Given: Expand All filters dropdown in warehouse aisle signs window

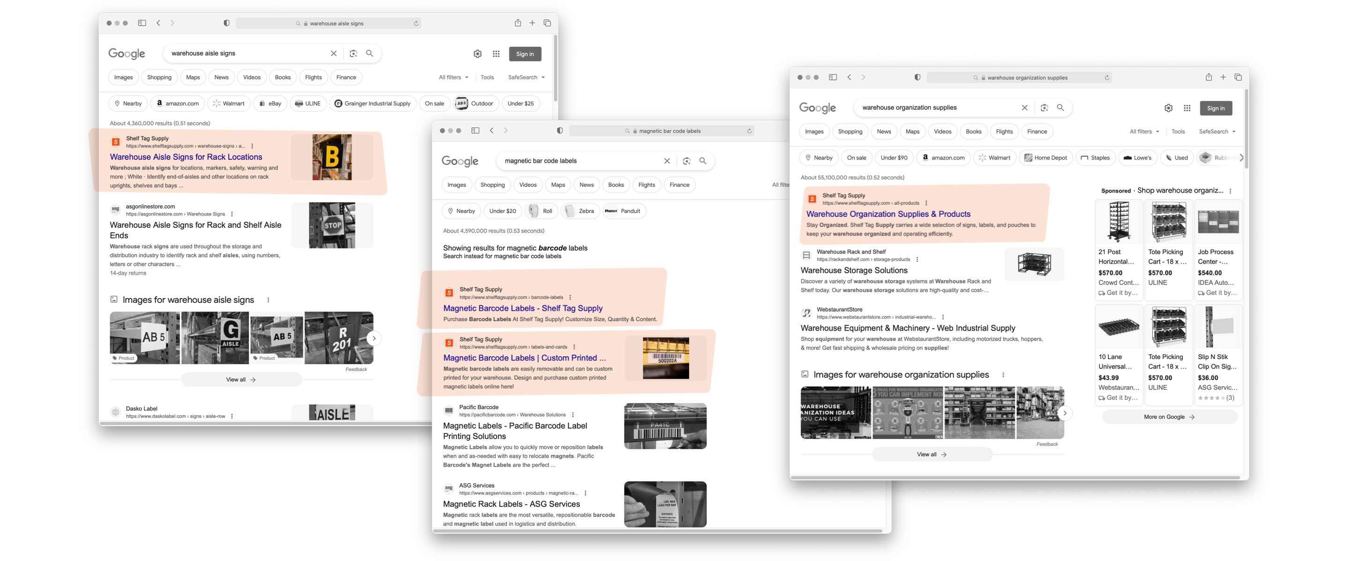Looking at the screenshot, I should [453, 78].
